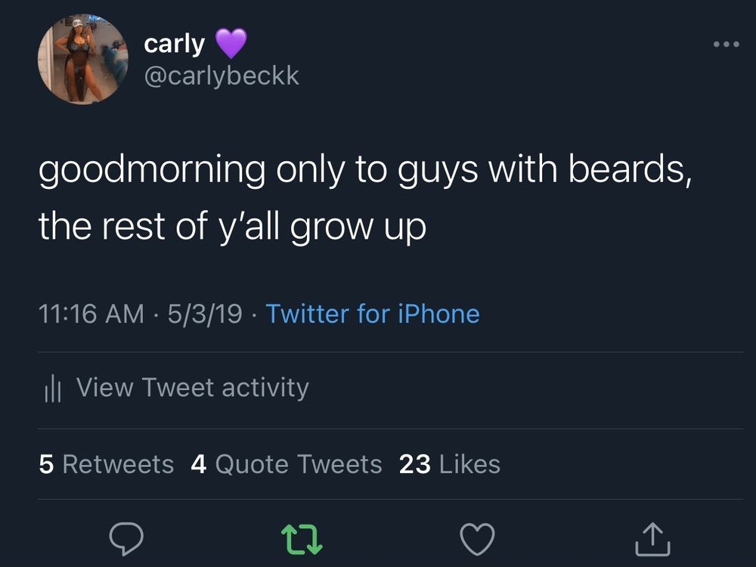Viewport: 756px width, 567px height.
Task: Tap the 5/3/19 tweet date
Action: [205, 314]
